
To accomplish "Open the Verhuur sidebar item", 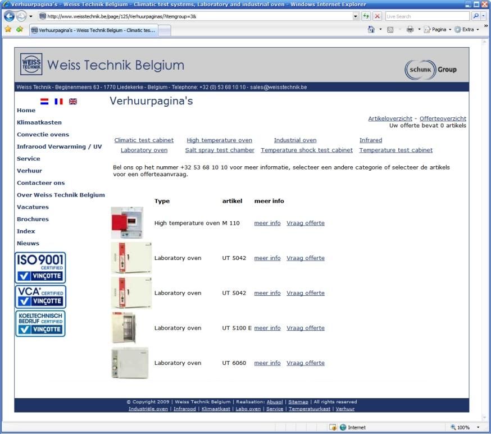I will pyautogui.click(x=29, y=171).
